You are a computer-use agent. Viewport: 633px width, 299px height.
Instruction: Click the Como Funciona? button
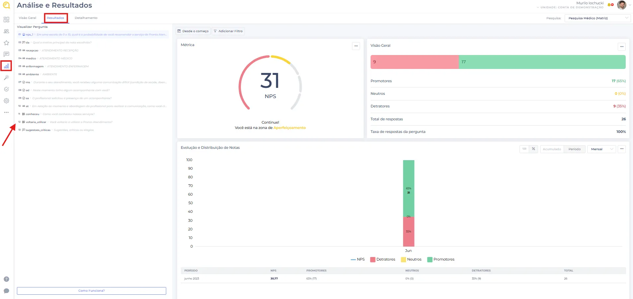click(92, 291)
